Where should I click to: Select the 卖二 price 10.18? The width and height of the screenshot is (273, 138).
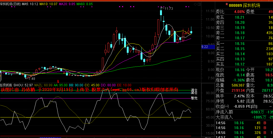point(240,33)
